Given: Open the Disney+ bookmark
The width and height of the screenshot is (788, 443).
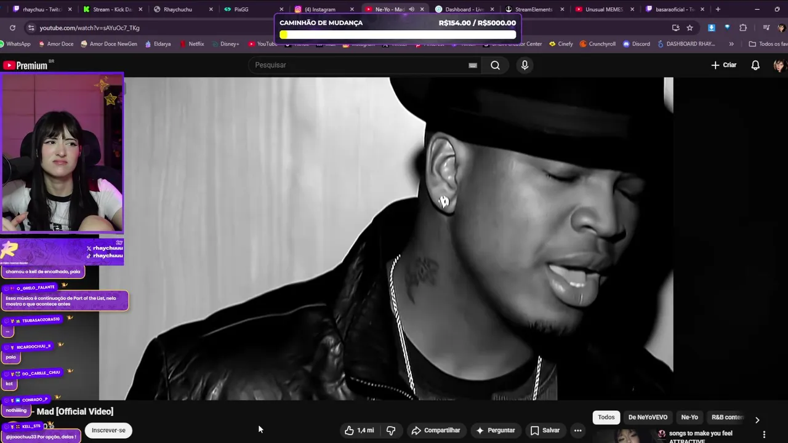Looking at the screenshot, I should click(x=225, y=44).
